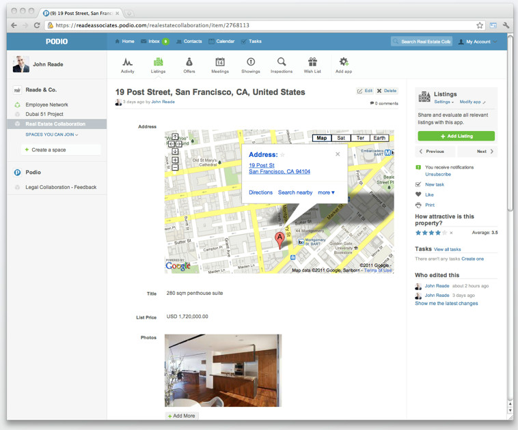Viewport: 518px width, 430px height.
Task: Expand the 'more' dropdown in map popup
Action: [326, 192]
